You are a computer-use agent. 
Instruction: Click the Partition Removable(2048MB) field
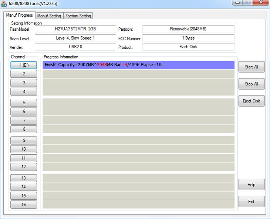point(188,29)
